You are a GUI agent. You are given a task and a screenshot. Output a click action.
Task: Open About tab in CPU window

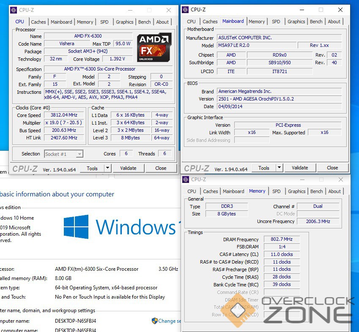[162, 22]
